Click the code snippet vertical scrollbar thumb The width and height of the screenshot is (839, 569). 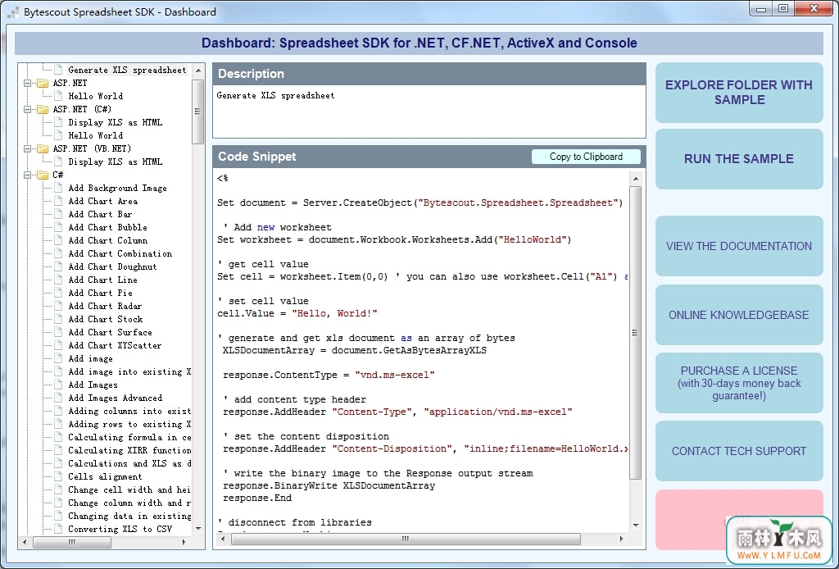point(636,333)
